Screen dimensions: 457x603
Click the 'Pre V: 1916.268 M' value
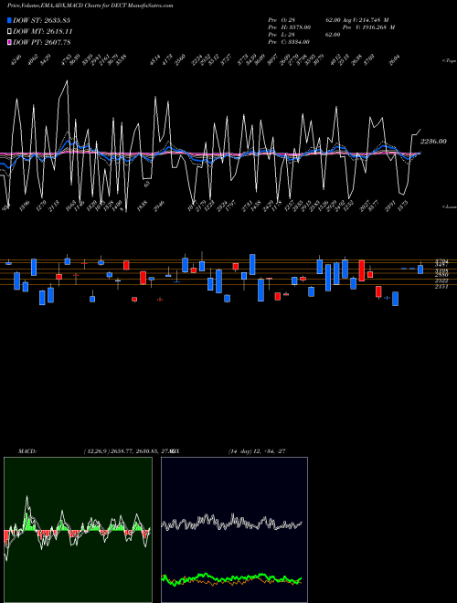pos(368,27)
